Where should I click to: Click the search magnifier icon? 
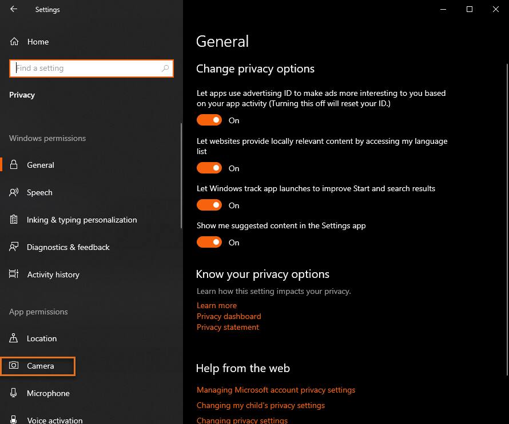(x=165, y=68)
